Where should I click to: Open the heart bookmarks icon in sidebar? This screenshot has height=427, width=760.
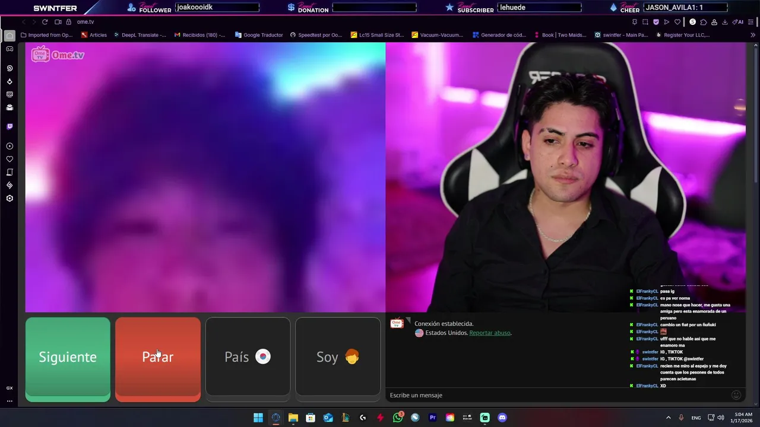click(9, 159)
